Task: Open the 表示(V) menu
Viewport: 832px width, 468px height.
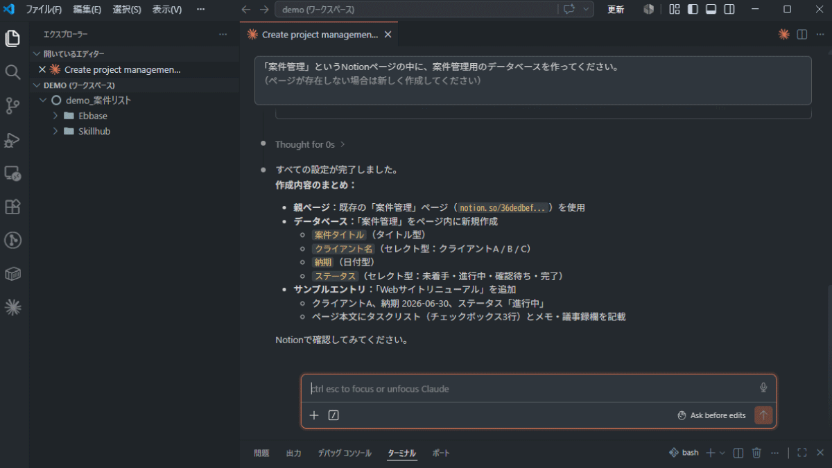Action: pos(167,10)
